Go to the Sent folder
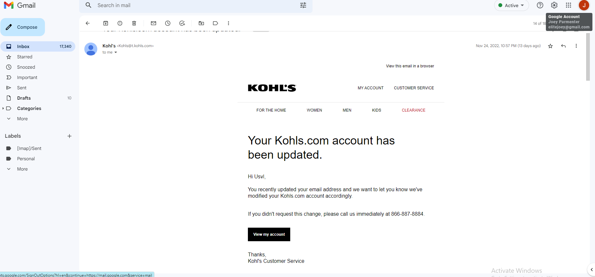Screen dimensions: 595x277 pyautogui.click(x=22, y=88)
